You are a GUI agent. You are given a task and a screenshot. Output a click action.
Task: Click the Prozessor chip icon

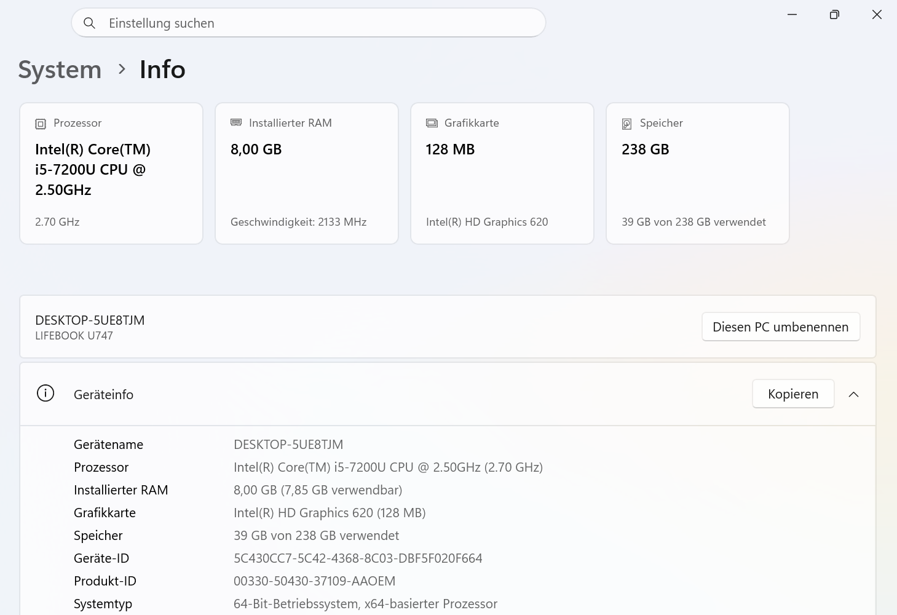[41, 124]
